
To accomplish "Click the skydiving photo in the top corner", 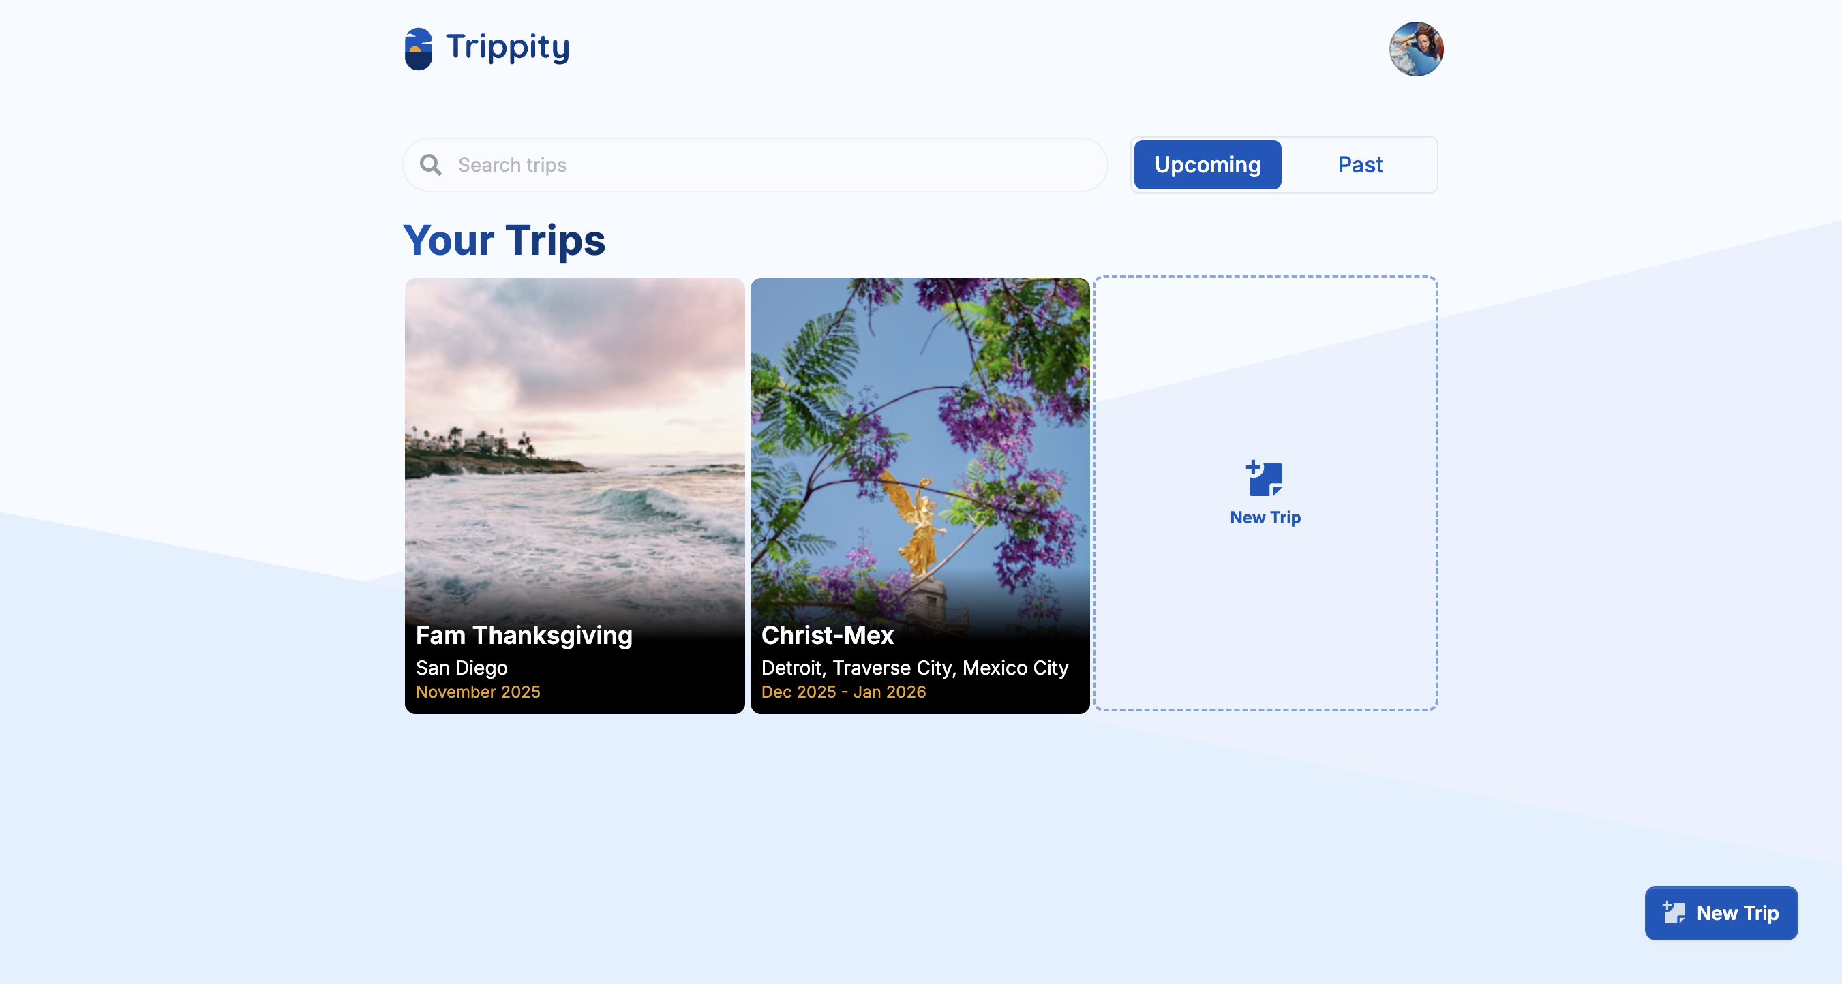I will [1416, 48].
